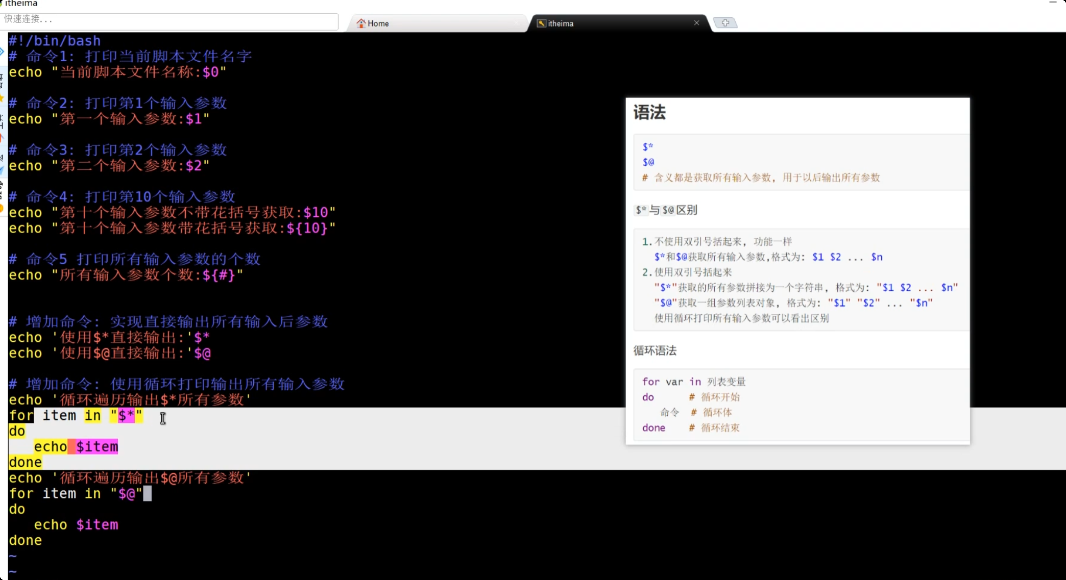Close the Home tab
Screen dimensions: 1066x580
[x=516, y=22]
